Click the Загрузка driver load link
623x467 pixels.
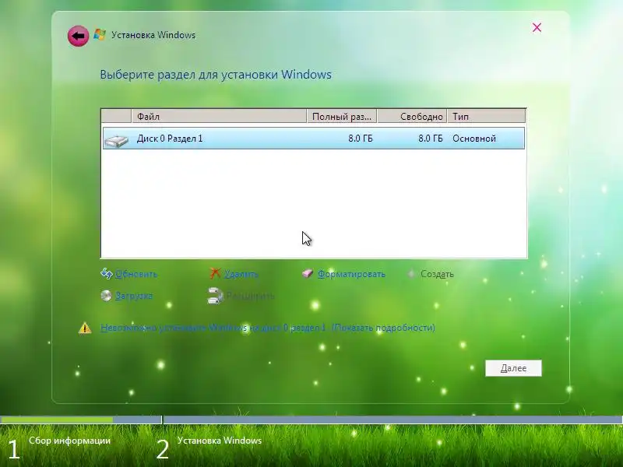134,296
